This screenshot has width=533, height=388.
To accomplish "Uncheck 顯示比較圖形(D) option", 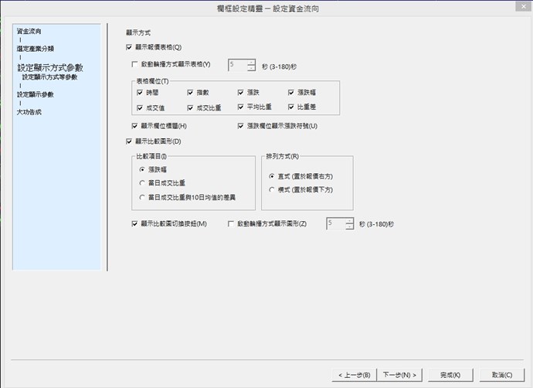I will (130, 141).
